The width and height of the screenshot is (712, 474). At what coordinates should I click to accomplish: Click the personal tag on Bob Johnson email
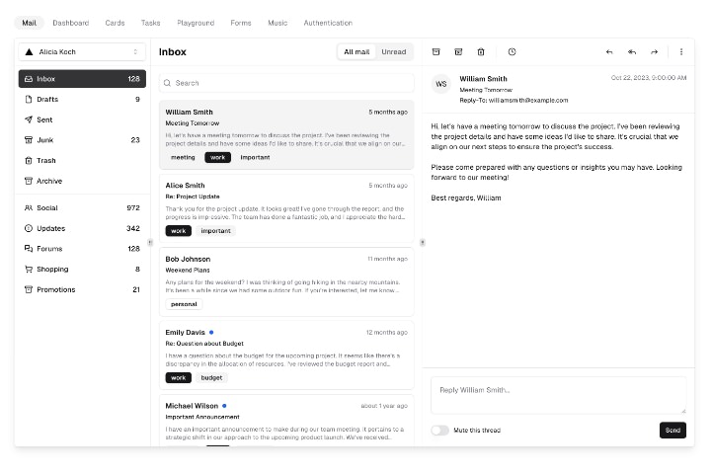click(184, 304)
